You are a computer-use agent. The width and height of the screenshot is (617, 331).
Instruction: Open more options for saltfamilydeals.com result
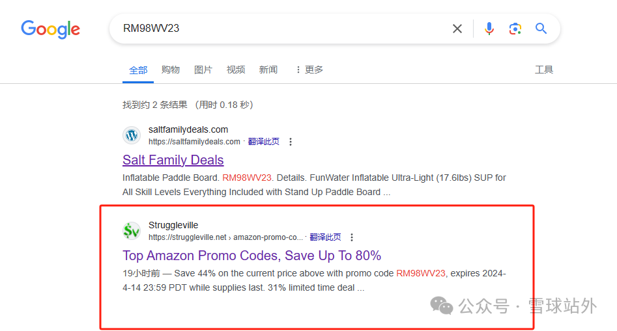click(x=291, y=142)
